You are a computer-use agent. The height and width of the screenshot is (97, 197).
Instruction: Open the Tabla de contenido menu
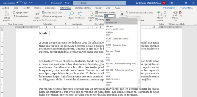click(x=7, y=16)
